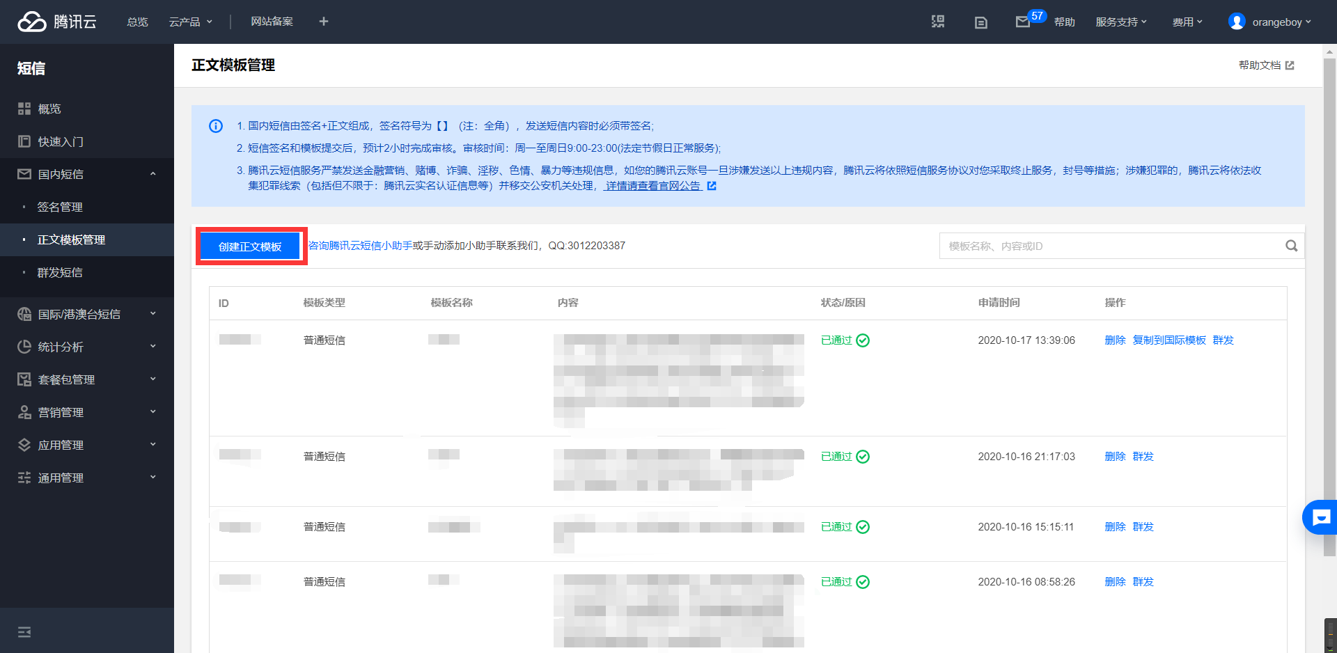
Task: Select 群发短信 in sidebar
Action: (60, 272)
